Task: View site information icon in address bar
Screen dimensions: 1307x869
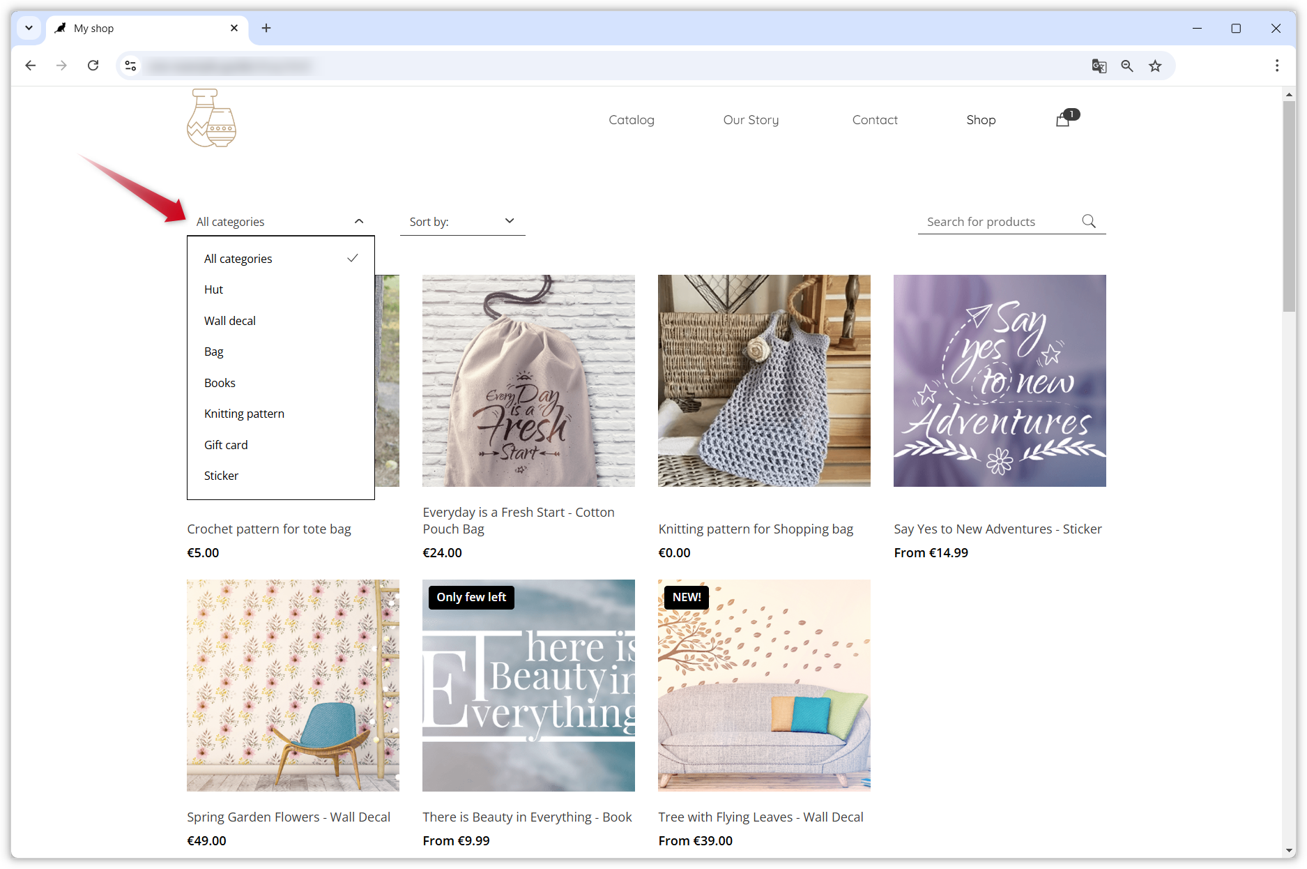Action: 130,66
